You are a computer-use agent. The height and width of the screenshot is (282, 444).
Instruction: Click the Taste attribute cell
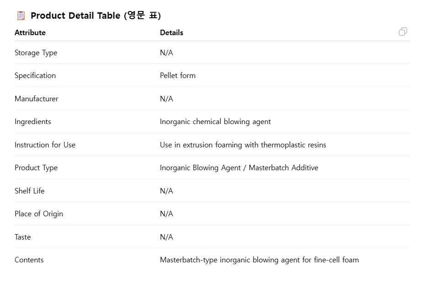[23, 237]
